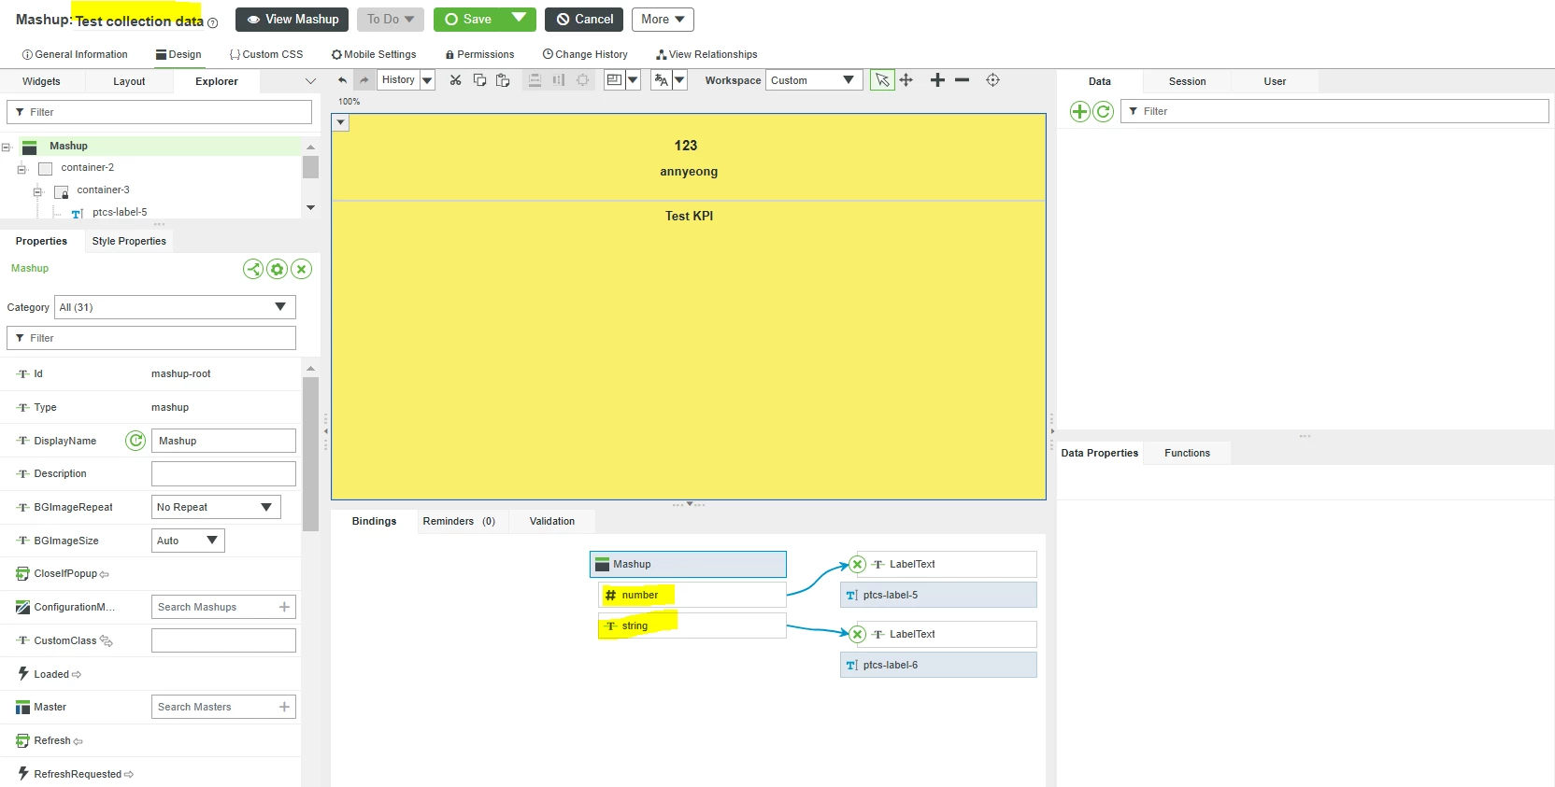Reset the DisplayName property value
Viewport: 1555px width, 787px height.
(136, 441)
